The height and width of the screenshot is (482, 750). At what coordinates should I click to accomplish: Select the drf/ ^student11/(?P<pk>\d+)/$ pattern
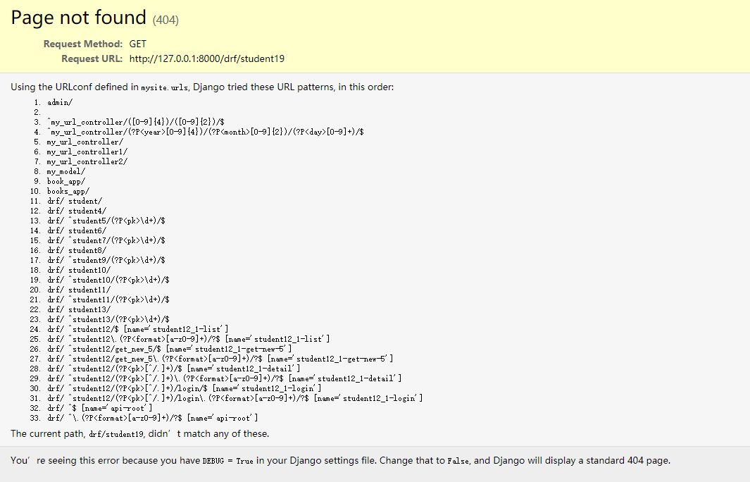coord(108,299)
